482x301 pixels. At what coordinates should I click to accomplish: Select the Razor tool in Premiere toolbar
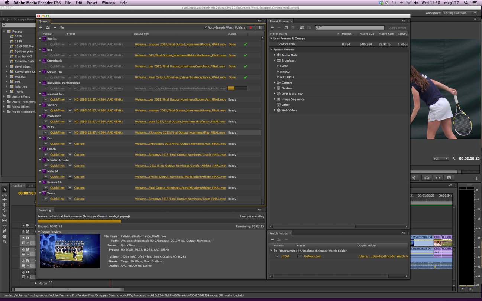pyautogui.click(x=4, y=215)
